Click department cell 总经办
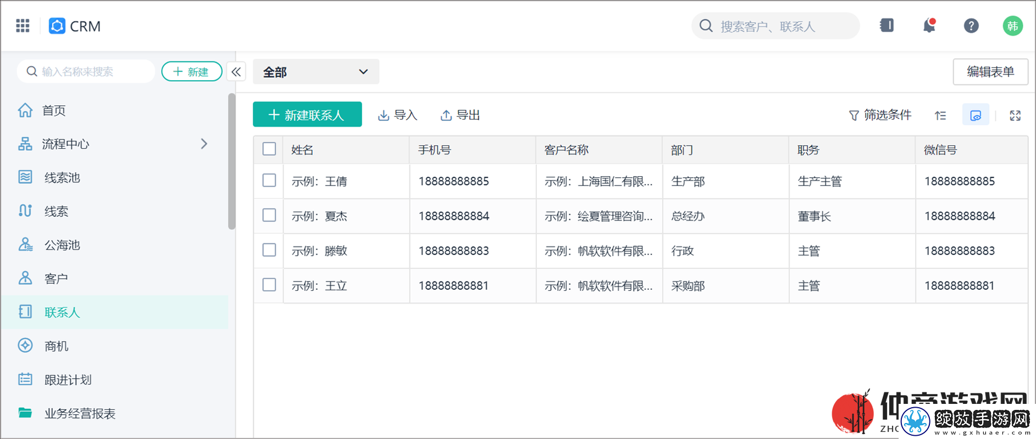This screenshot has height=439, width=1036. pyautogui.click(x=725, y=216)
